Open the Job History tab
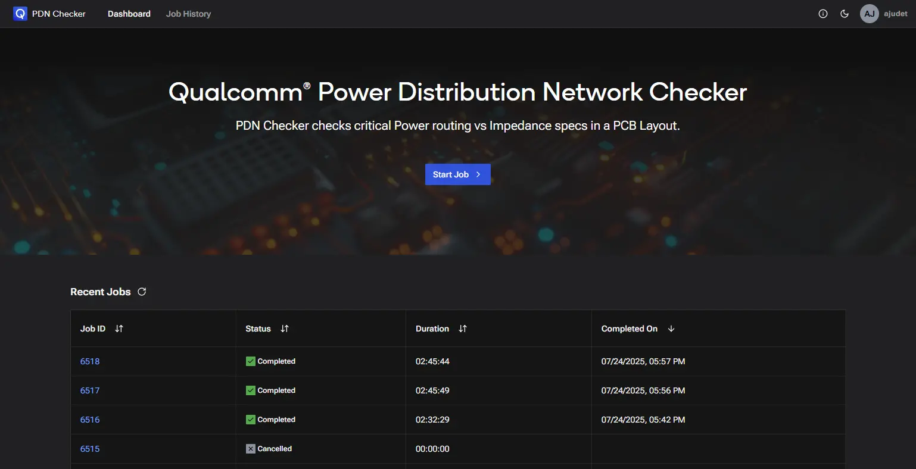This screenshot has width=916, height=469. click(x=188, y=14)
